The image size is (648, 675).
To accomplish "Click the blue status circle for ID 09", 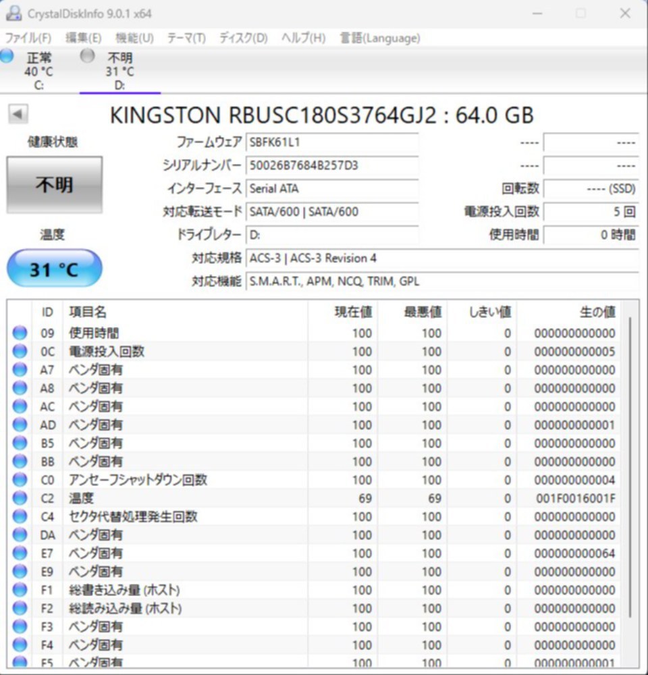I will (x=20, y=333).
